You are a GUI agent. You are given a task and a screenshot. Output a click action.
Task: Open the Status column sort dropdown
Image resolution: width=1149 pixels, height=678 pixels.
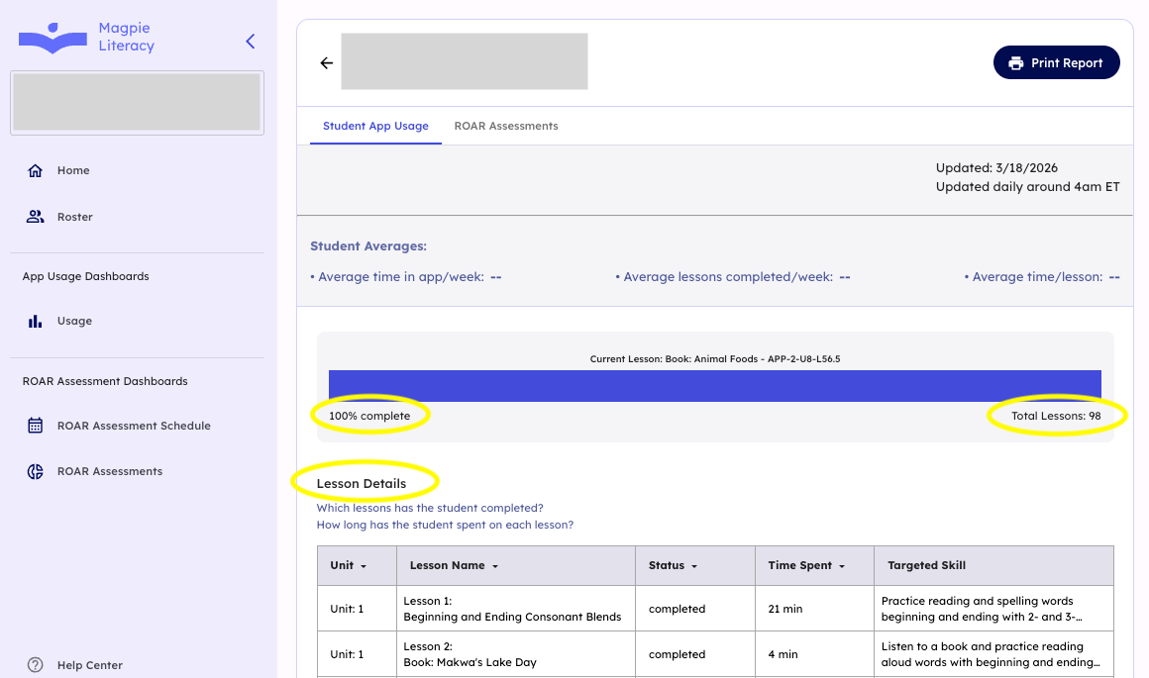[694, 566]
